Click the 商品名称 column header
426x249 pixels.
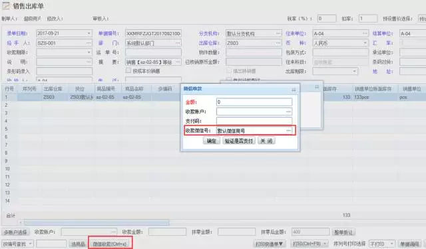134,88
